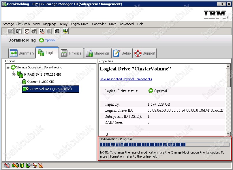Screen dimensions: 233x170
Task: Click the cylinders with yellow arrow icon
Action: coord(65,31)
